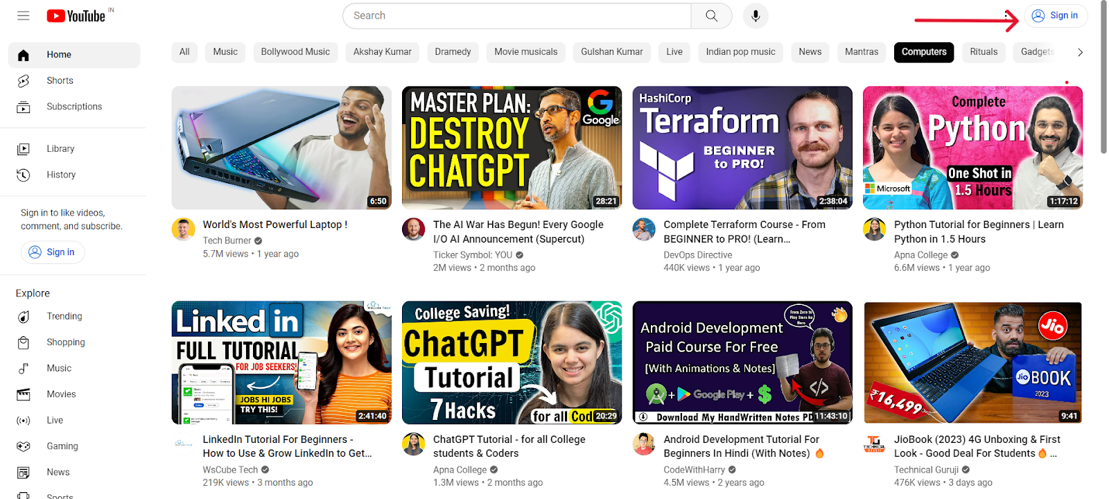Play the Destroy ChatGPT video thumbnail
The height and width of the screenshot is (499, 1109).
(512, 148)
